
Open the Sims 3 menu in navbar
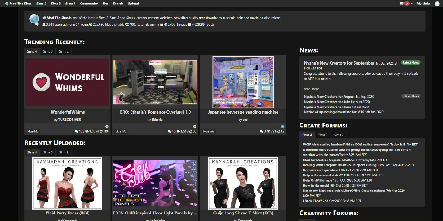pyautogui.click(x=56, y=4)
